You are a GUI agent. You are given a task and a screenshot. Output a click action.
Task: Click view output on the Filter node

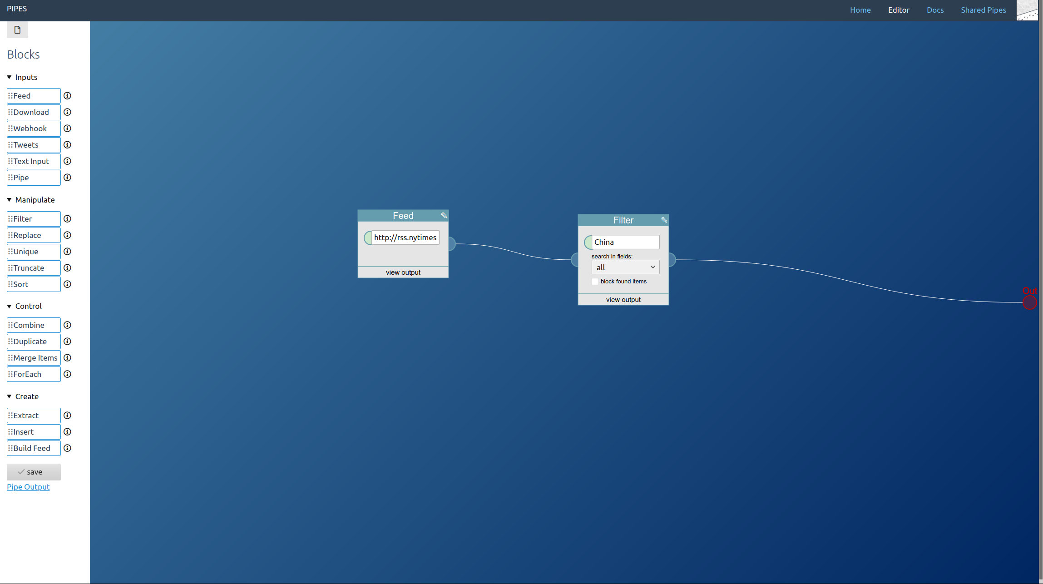(623, 300)
